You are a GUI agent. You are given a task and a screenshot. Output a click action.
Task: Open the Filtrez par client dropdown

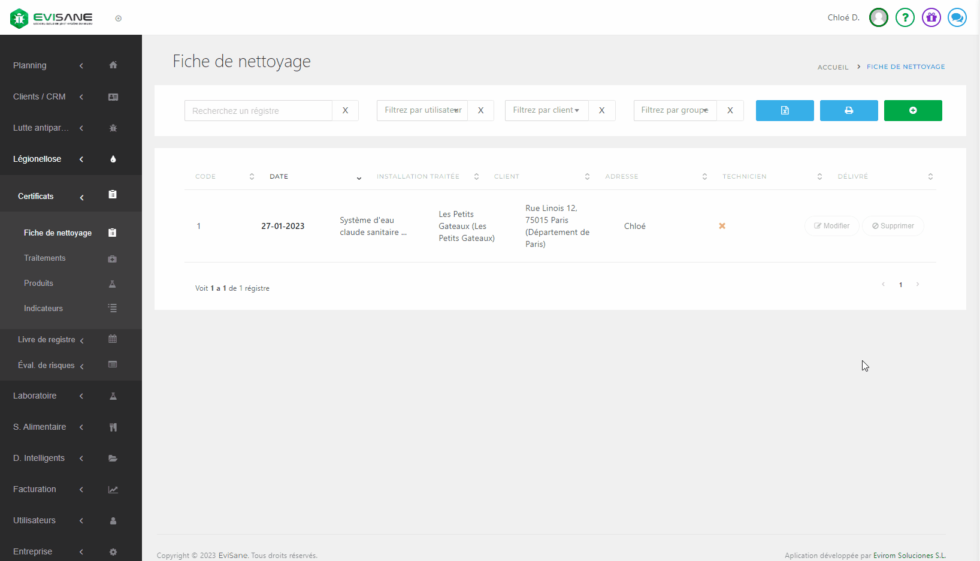tap(546, 110)
